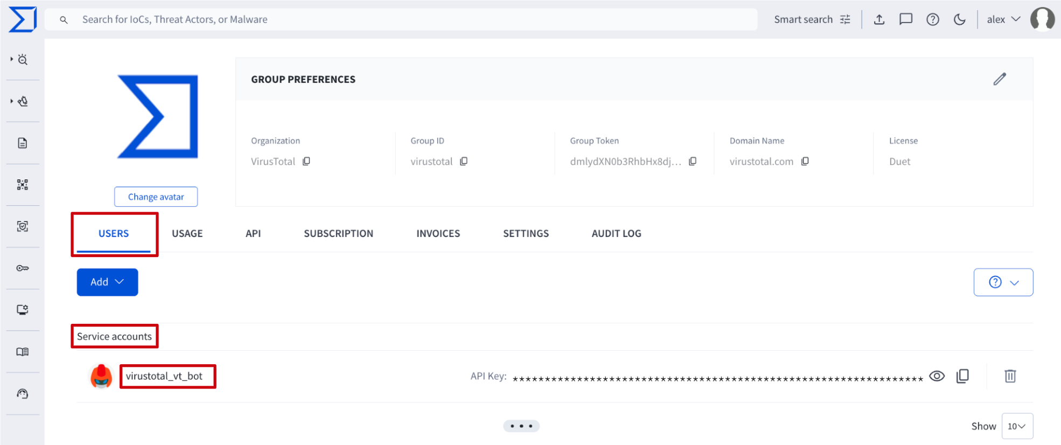Open the scan target sidebar icon
The width and height of the screenshot is (1061, 445).
coord(23,226)
